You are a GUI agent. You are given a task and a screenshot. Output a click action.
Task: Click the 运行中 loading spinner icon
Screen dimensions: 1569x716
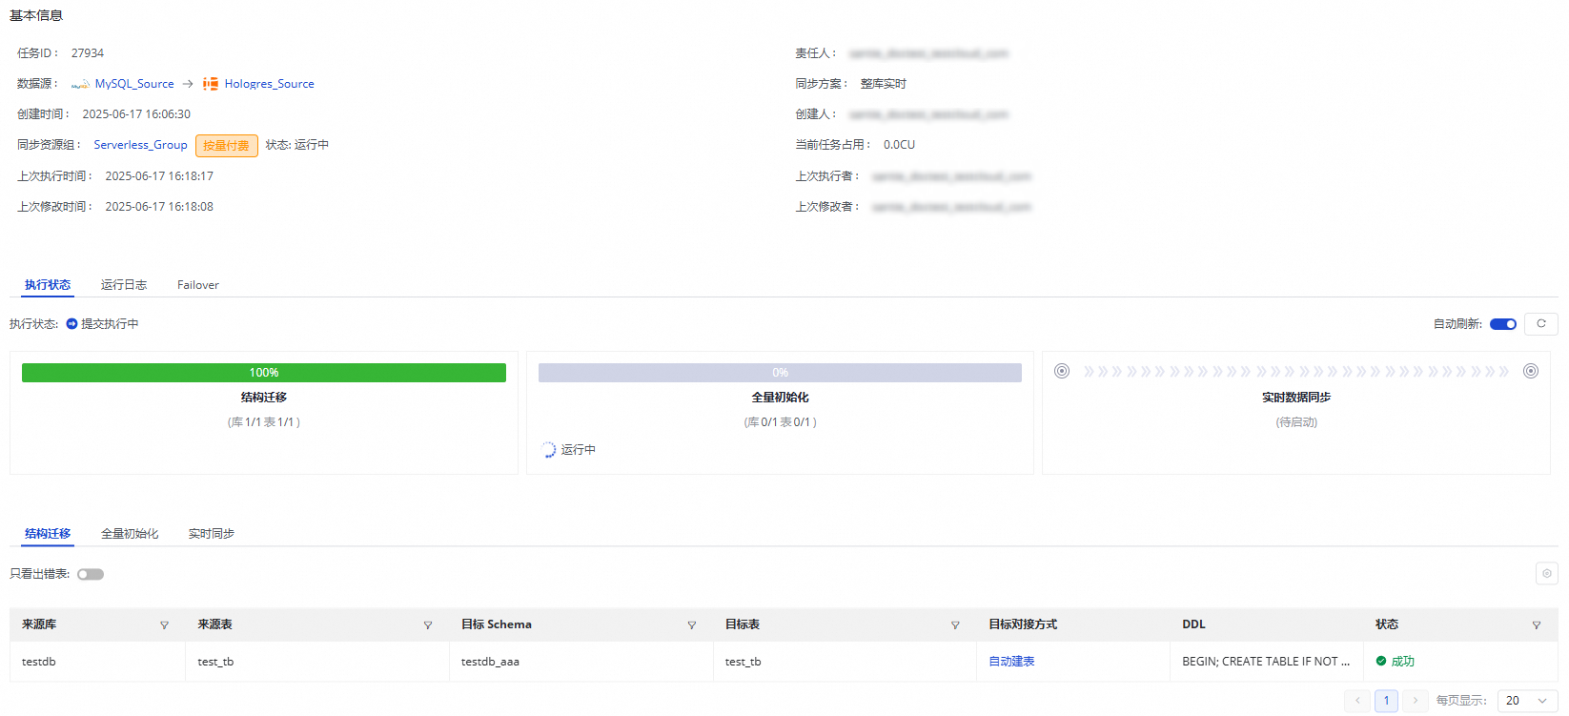pyautogui.click(x=548, y=450)
